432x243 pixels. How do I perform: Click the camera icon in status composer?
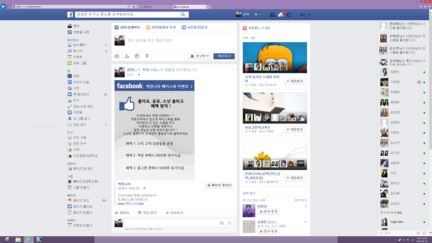click(x=117, y=56)
